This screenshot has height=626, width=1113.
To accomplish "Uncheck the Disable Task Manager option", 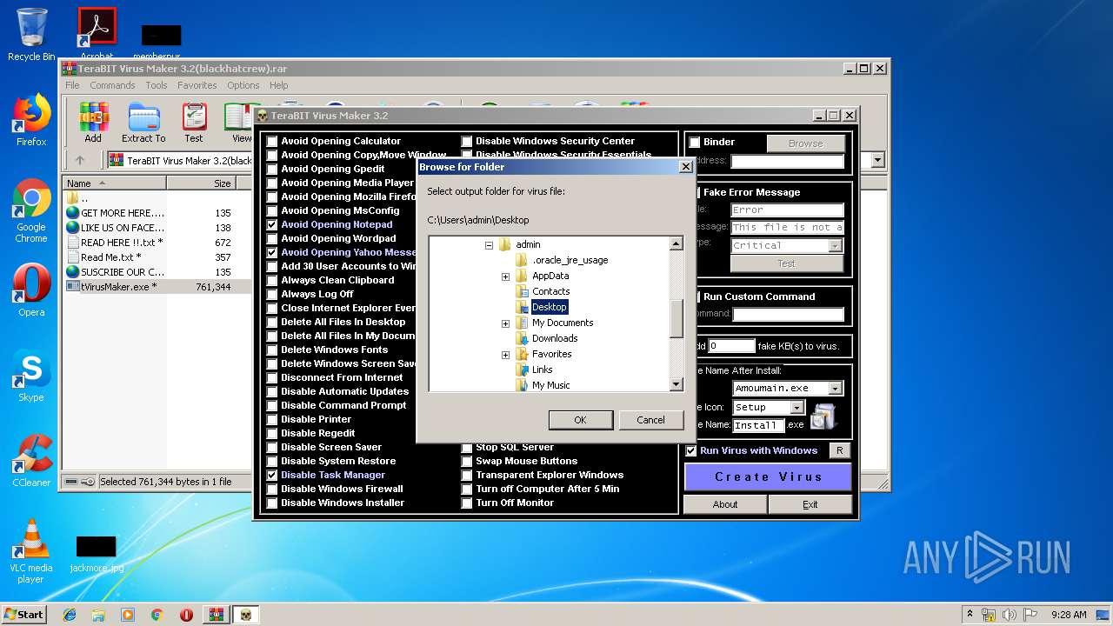I will [x=273, y=475].
